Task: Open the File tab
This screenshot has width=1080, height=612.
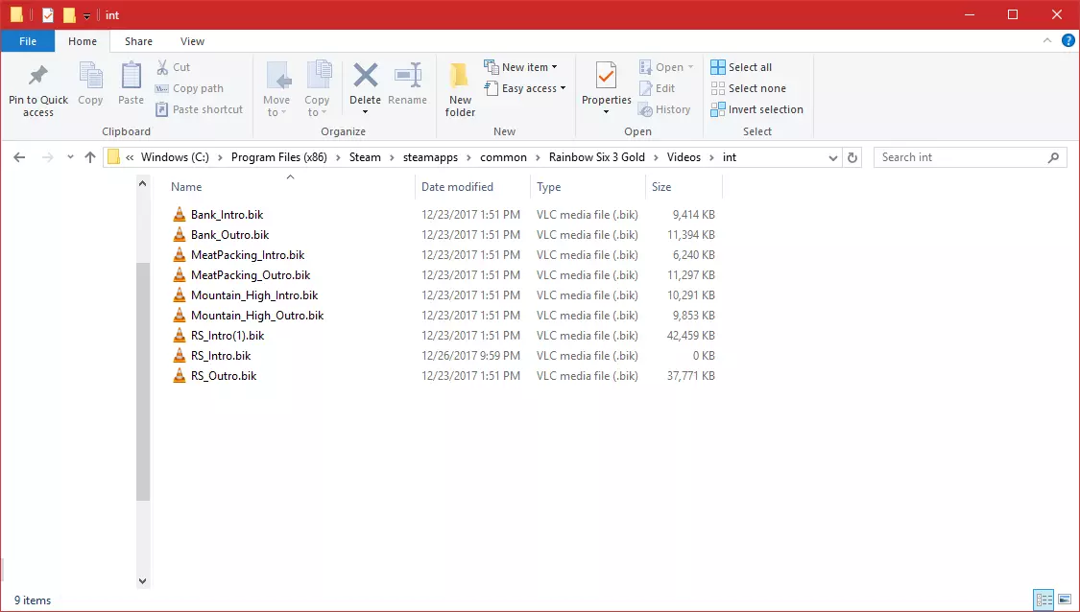Action: 28,41
